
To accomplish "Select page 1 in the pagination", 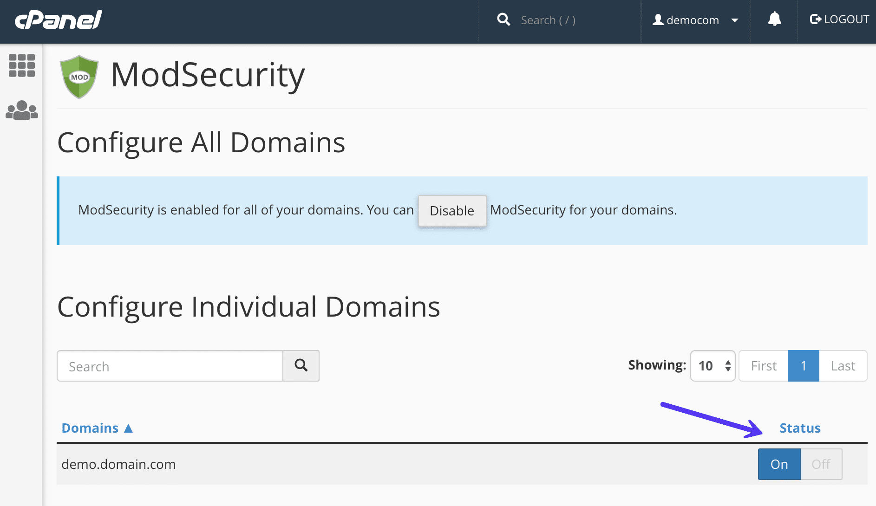I will tap(803, 366).
